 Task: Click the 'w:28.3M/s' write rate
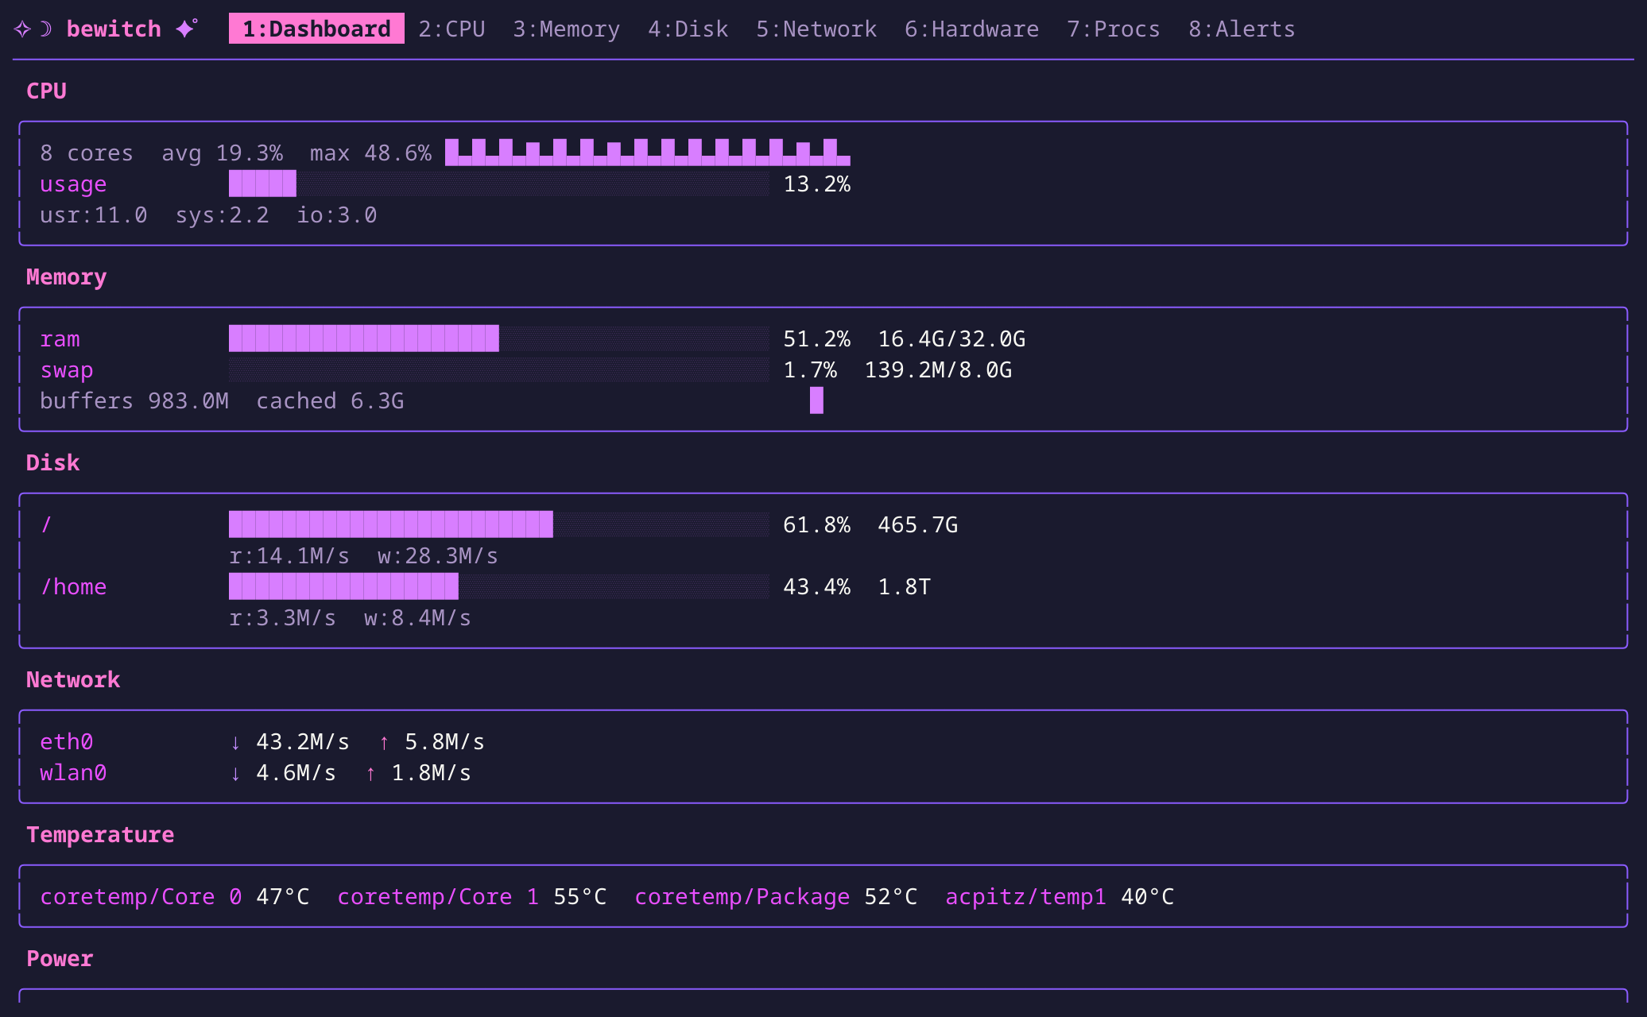click(438, 555)
